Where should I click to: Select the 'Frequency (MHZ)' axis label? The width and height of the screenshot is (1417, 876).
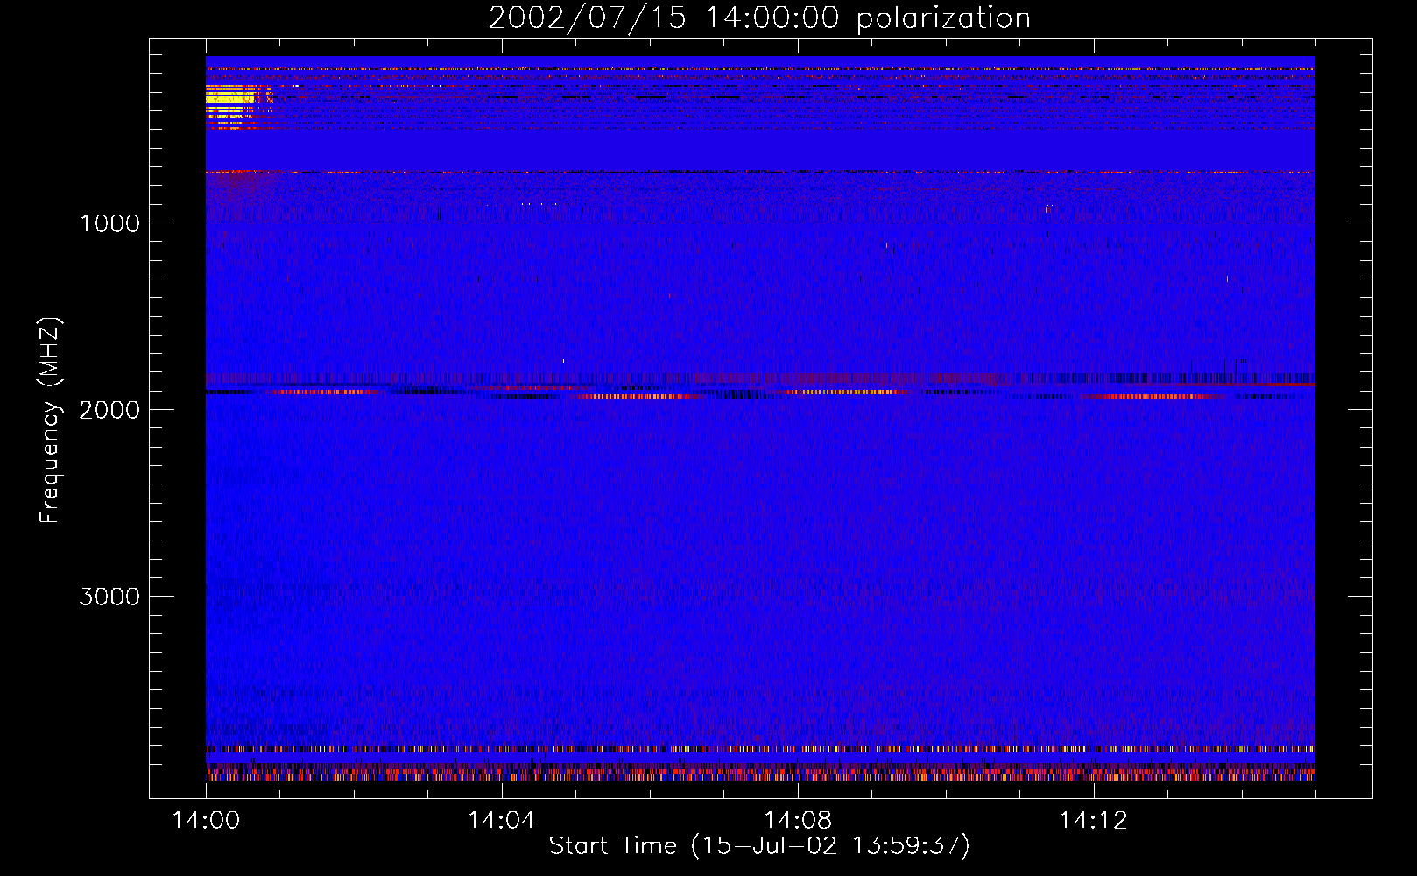pyautogui.click(x=50, y=420)
